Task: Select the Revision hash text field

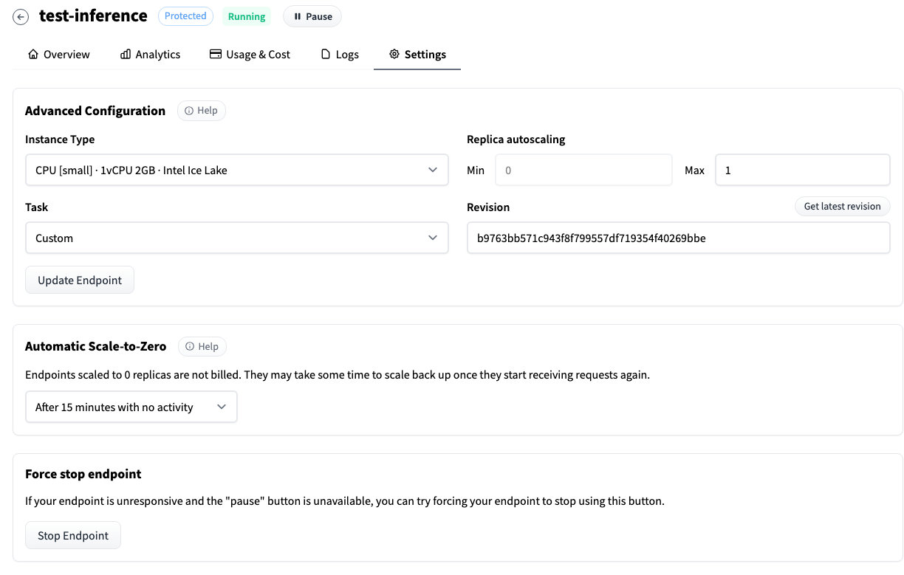Action: point(678,238)
